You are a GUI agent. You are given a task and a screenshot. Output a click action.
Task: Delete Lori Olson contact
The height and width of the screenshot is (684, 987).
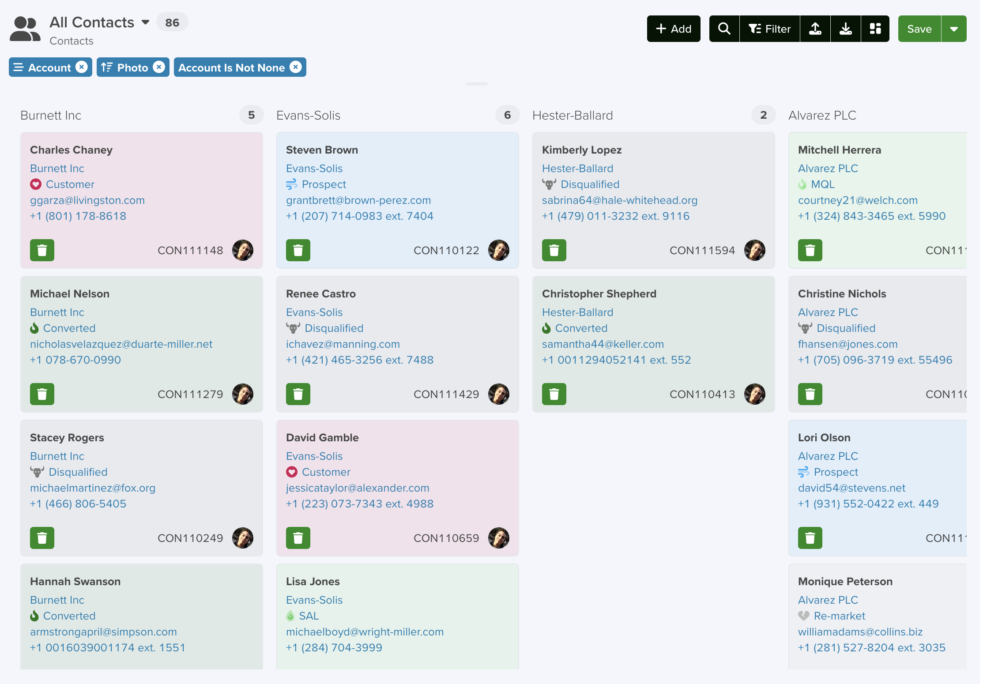(x=810, y=538)
